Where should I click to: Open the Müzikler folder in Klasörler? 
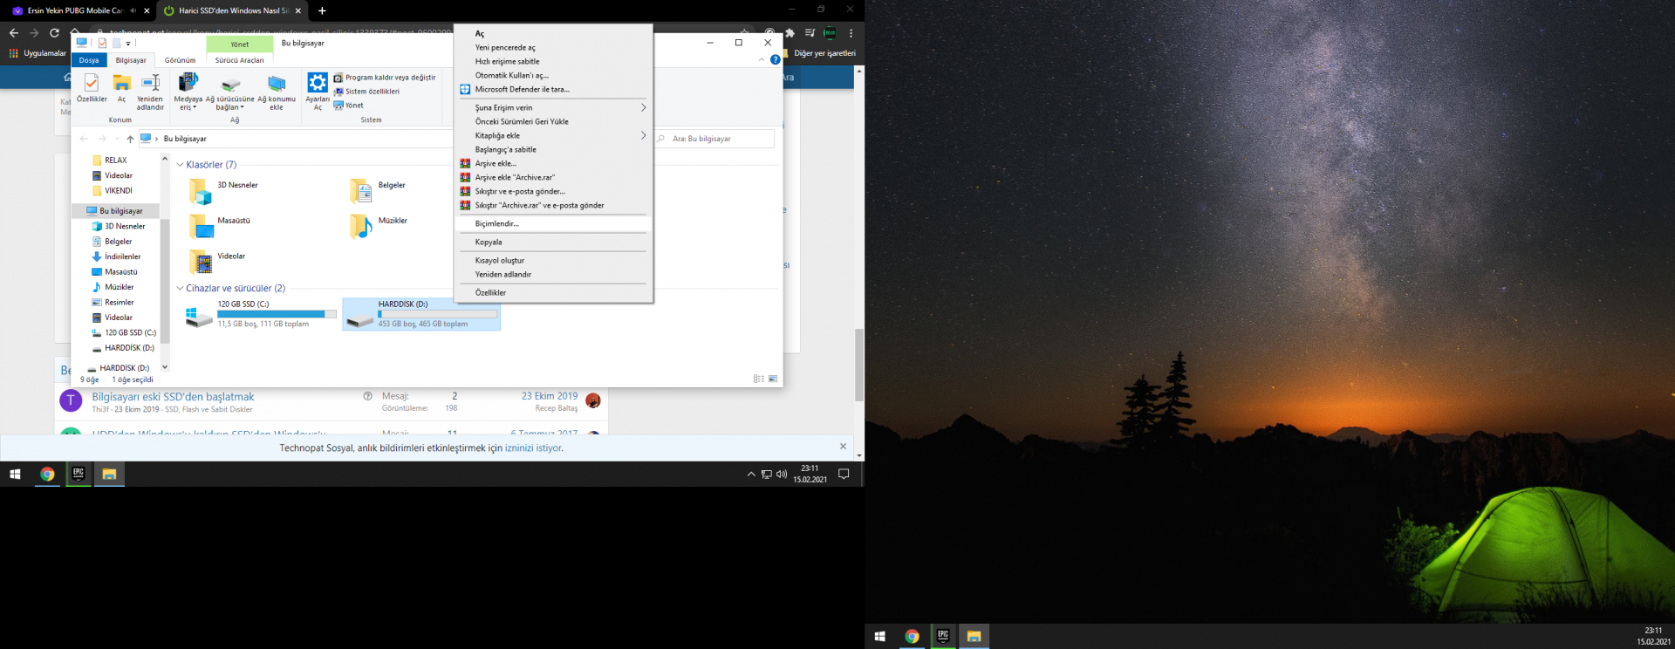360,227
